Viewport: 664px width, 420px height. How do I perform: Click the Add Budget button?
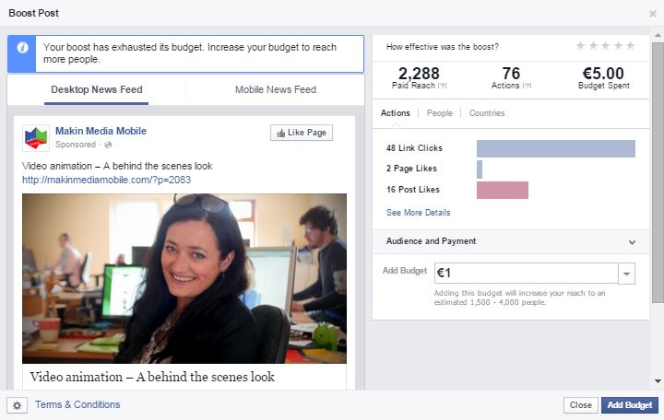point(630,405)
